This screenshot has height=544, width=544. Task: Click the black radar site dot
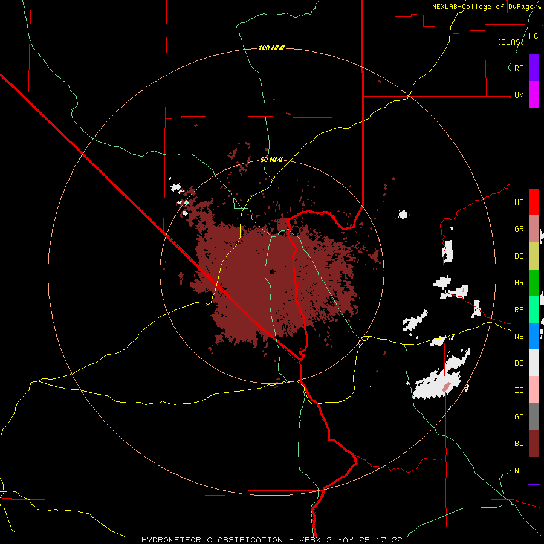pyautogui.click(x=272, y=271)
